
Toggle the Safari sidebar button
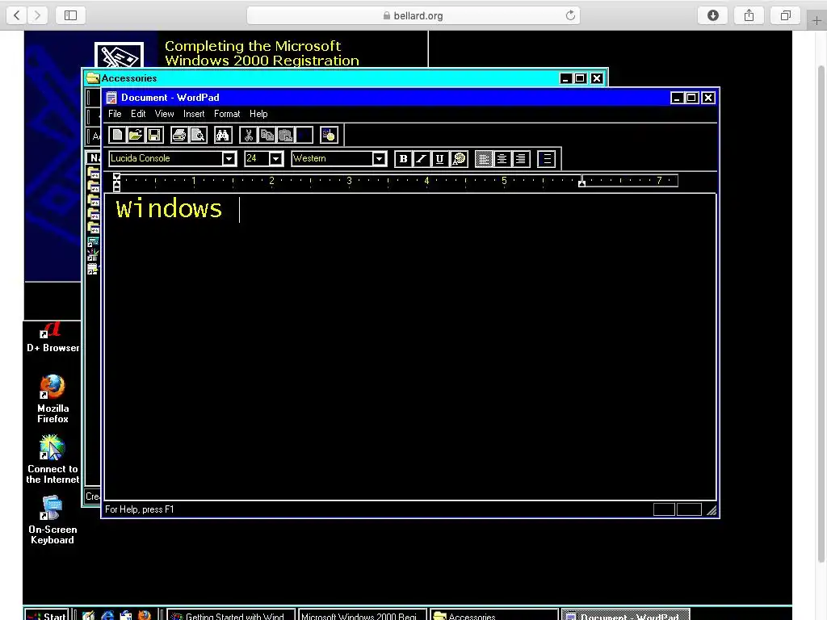[71, 15]
